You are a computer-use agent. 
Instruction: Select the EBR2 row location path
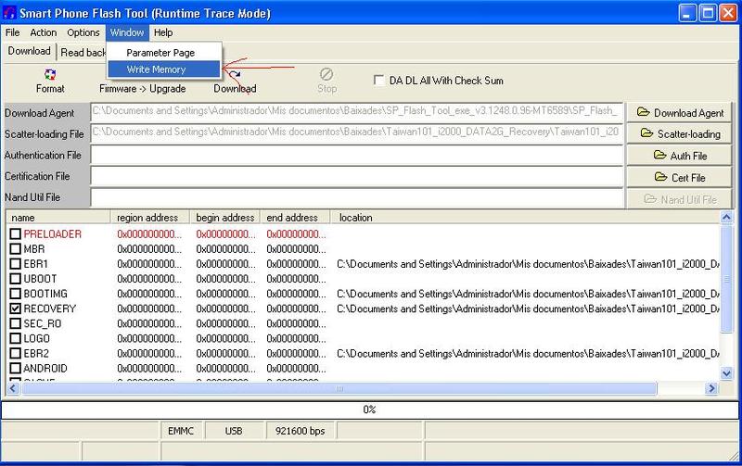coord(528,354)
